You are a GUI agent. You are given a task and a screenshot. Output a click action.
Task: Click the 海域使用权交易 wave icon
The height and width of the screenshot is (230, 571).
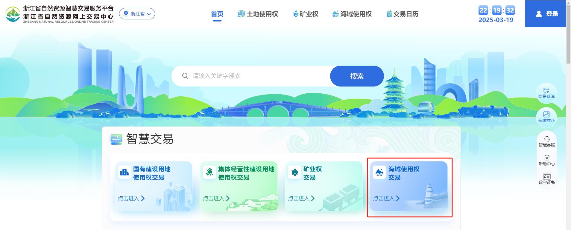click(x=379, y=172)
